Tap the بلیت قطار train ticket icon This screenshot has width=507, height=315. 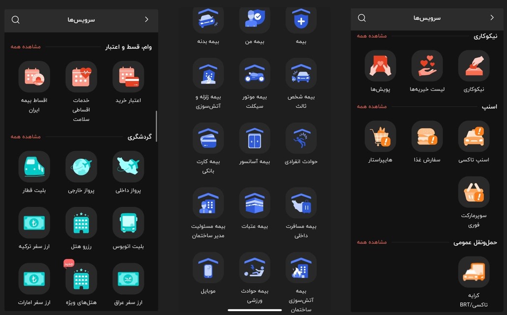click(34, 167)
